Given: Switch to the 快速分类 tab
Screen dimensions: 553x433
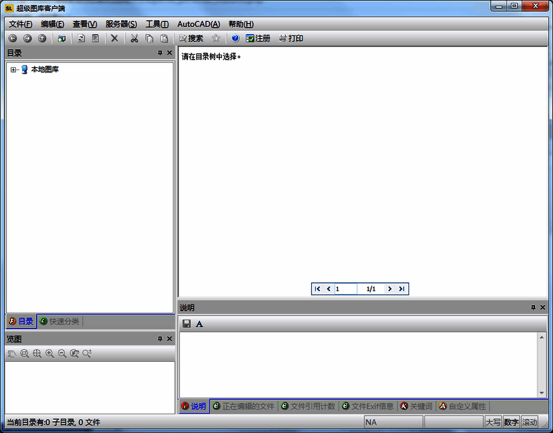Looking at the screenshot, I should [x=59, y=321].
